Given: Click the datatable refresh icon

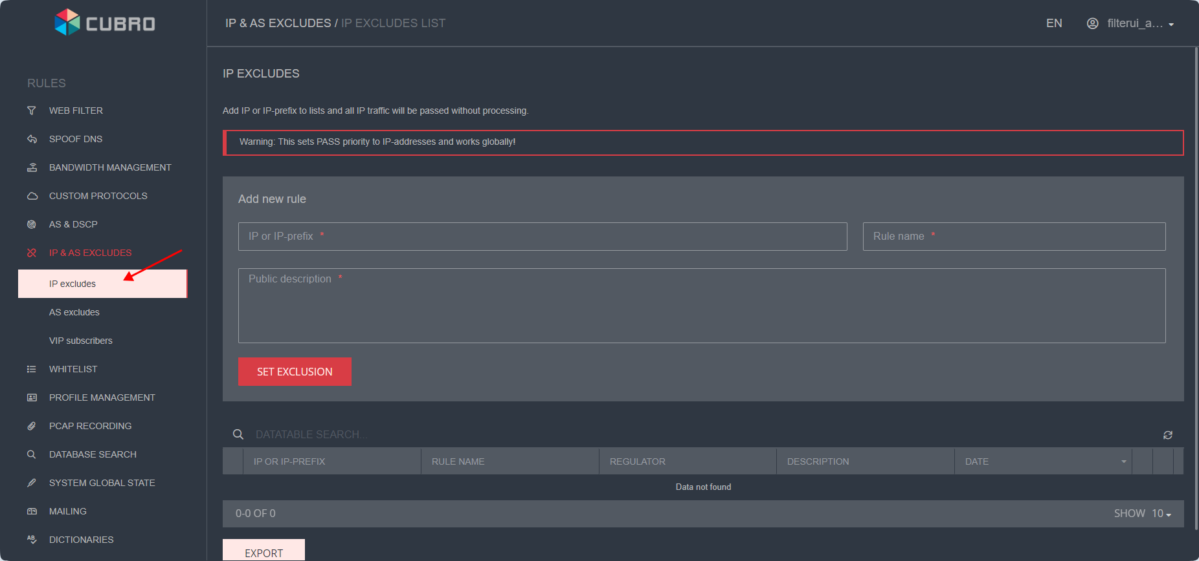Looking at the screenshot, I should click(1167, 435).
